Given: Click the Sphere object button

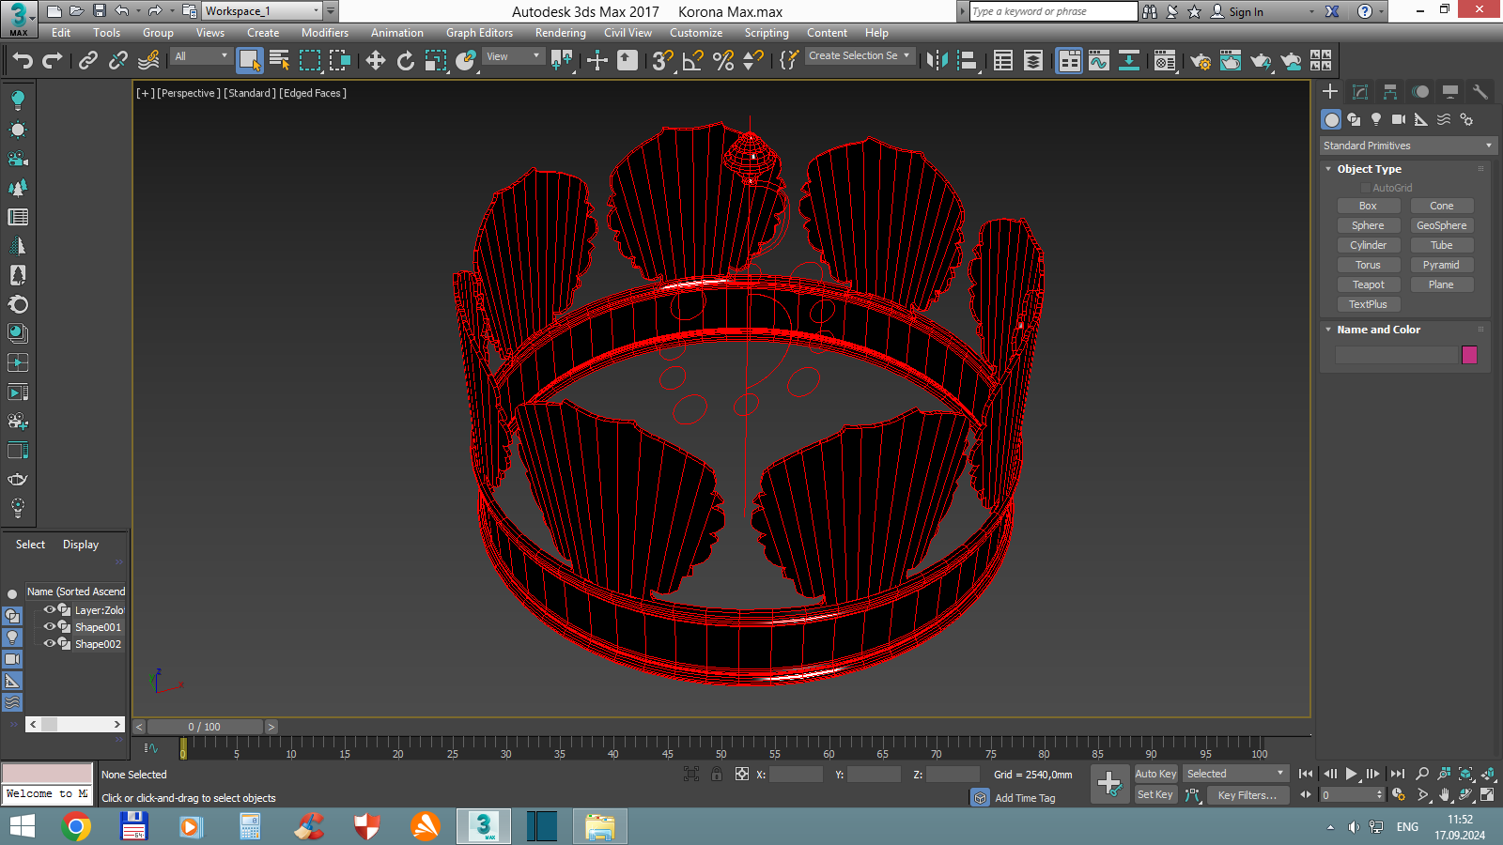Looking at the screenshot, I should tap(1368, 225).
